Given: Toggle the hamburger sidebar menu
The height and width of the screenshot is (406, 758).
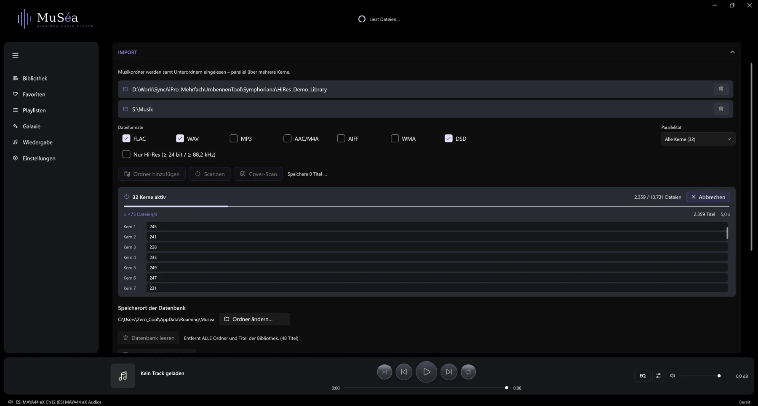Looking at the screenshot, I should click(16, 55).
